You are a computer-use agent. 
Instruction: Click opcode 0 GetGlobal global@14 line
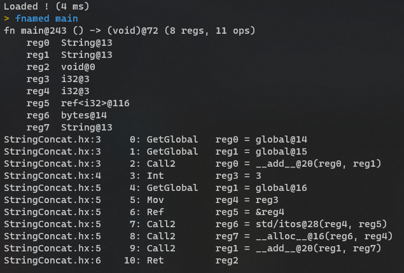pos(155,140)
